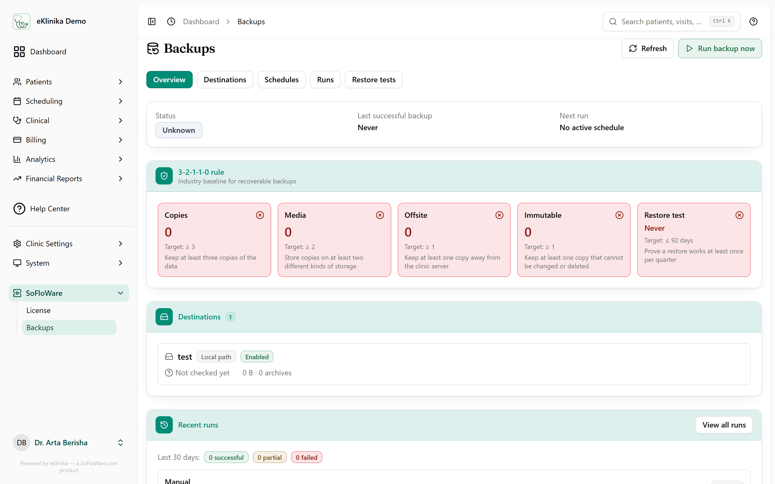Screen dimensions: 775x484
Task: Click the Backups database icon by title
Action: click(x=153, y=49)
